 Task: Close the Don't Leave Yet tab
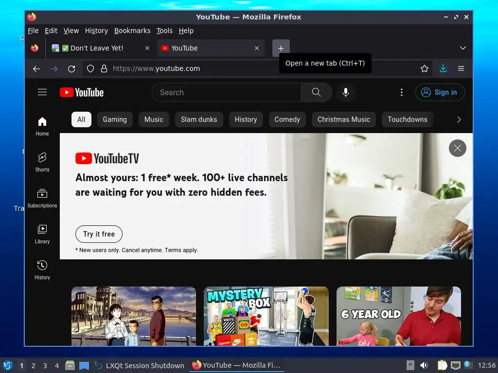tap(147, 48)
